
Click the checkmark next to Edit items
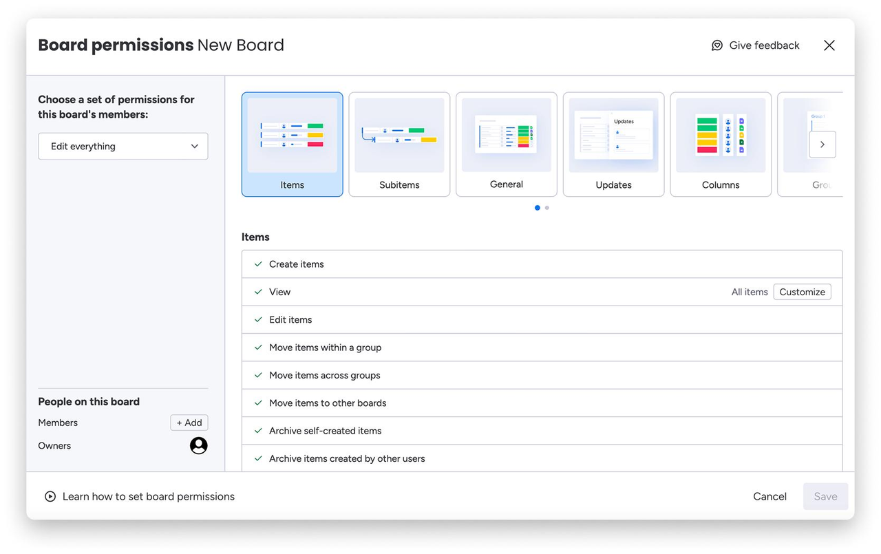[x=258, y=319]
